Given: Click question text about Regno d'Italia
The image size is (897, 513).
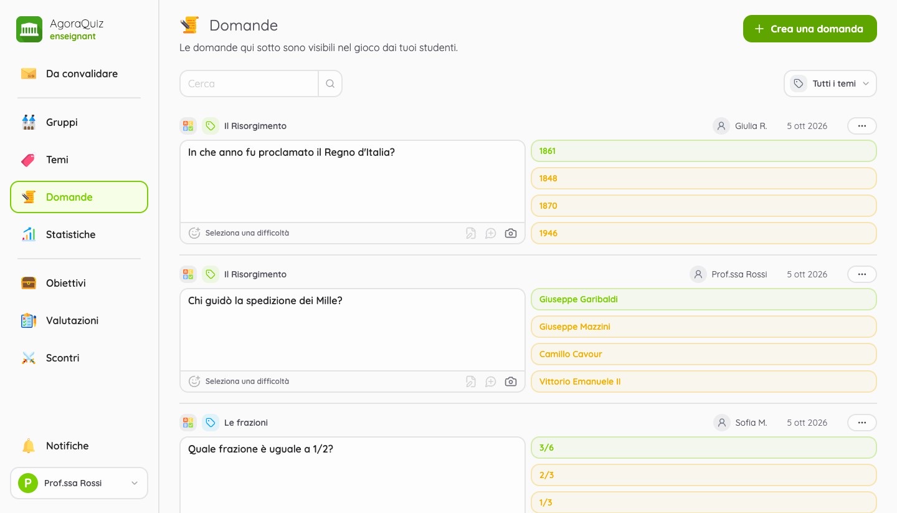Looking at the screenshot, I should [292, 152].
